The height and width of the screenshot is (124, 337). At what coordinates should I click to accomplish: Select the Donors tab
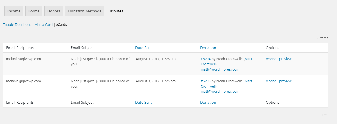point(54,11)
